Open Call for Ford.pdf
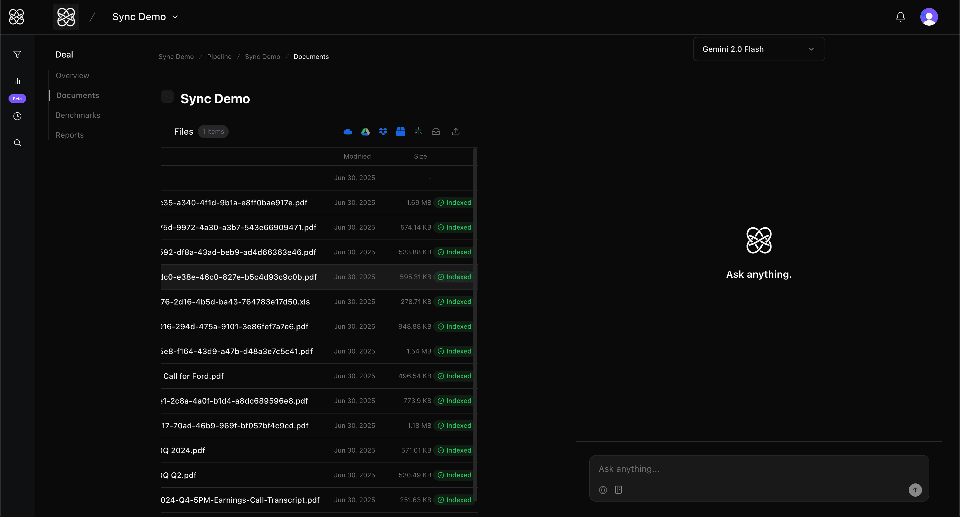 pos(193,376)
